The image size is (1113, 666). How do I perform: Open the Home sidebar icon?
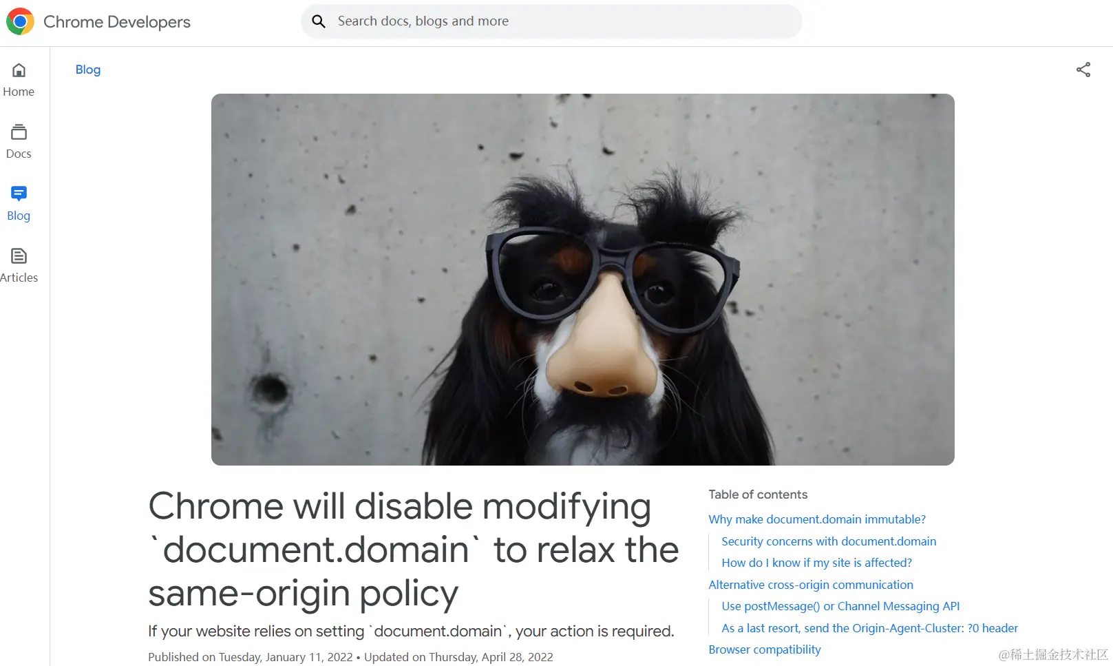[x=19, y=70]
